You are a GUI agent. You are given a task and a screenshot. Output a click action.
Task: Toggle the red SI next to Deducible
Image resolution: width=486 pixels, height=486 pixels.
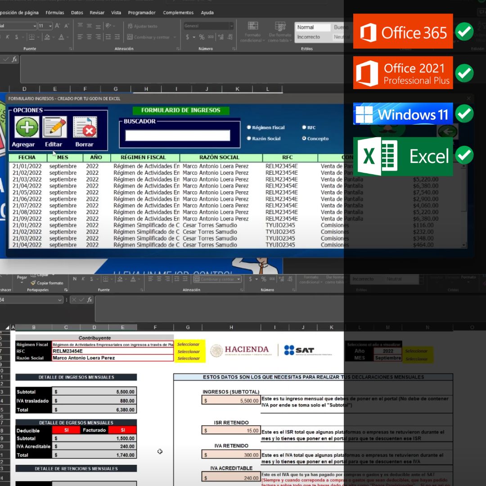(66, 430)
